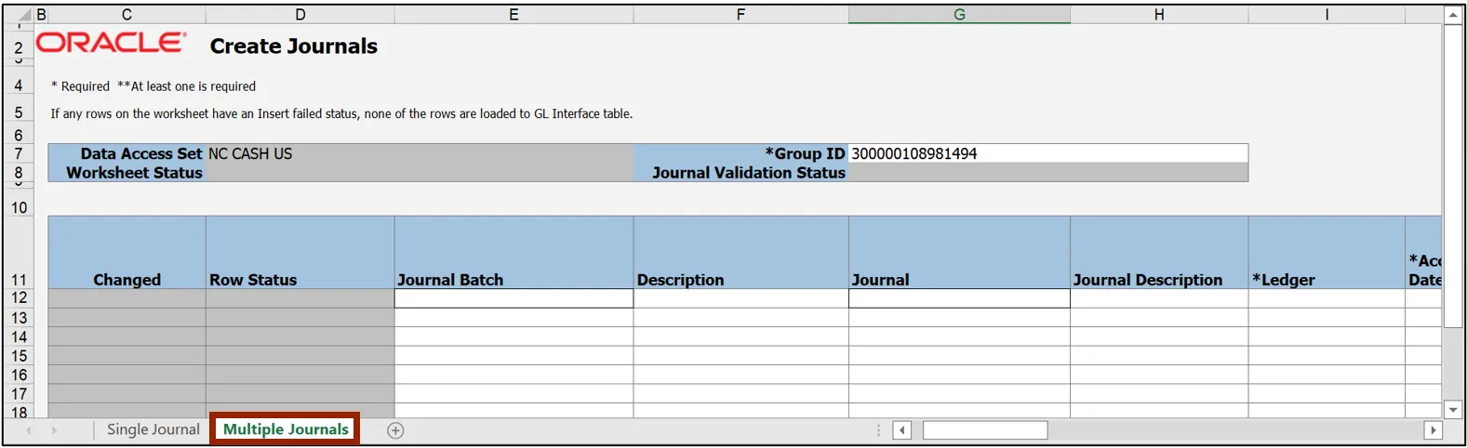Image resolution: width=1467 pixels, height=448 pixels.
Task: Click the vertical scrollbar thumb
Action: (1453, 177)
